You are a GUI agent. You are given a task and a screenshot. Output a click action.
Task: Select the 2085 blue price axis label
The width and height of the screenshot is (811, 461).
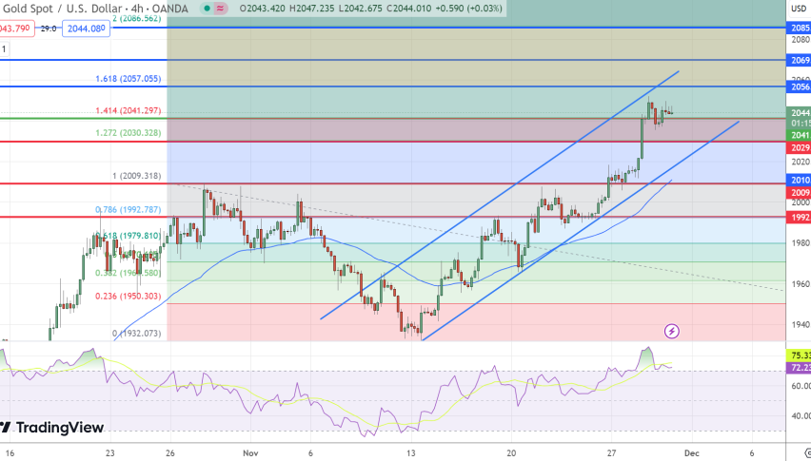click(x=800, y=29)
